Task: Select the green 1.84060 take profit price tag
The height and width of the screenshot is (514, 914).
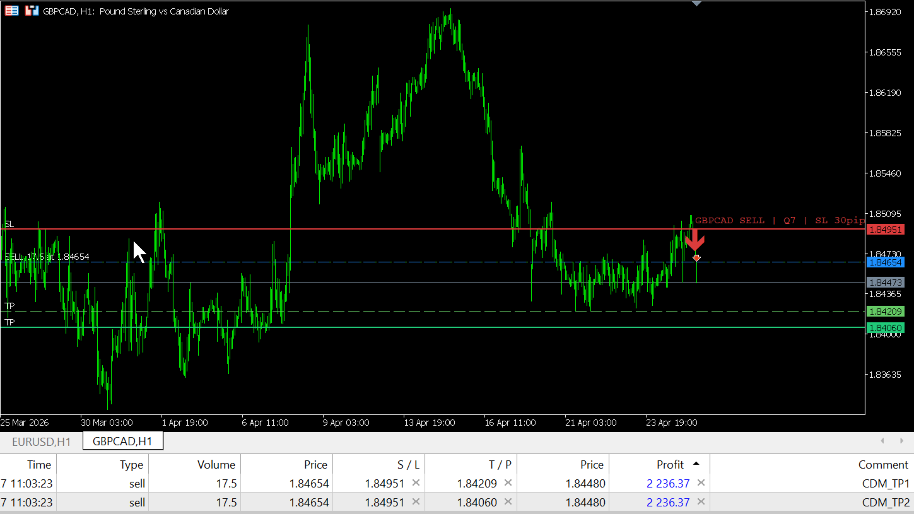Action: click(886, 327)
